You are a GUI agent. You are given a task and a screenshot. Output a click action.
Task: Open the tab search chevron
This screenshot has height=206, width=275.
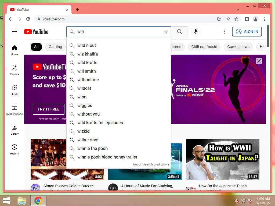tap(237, 10)
